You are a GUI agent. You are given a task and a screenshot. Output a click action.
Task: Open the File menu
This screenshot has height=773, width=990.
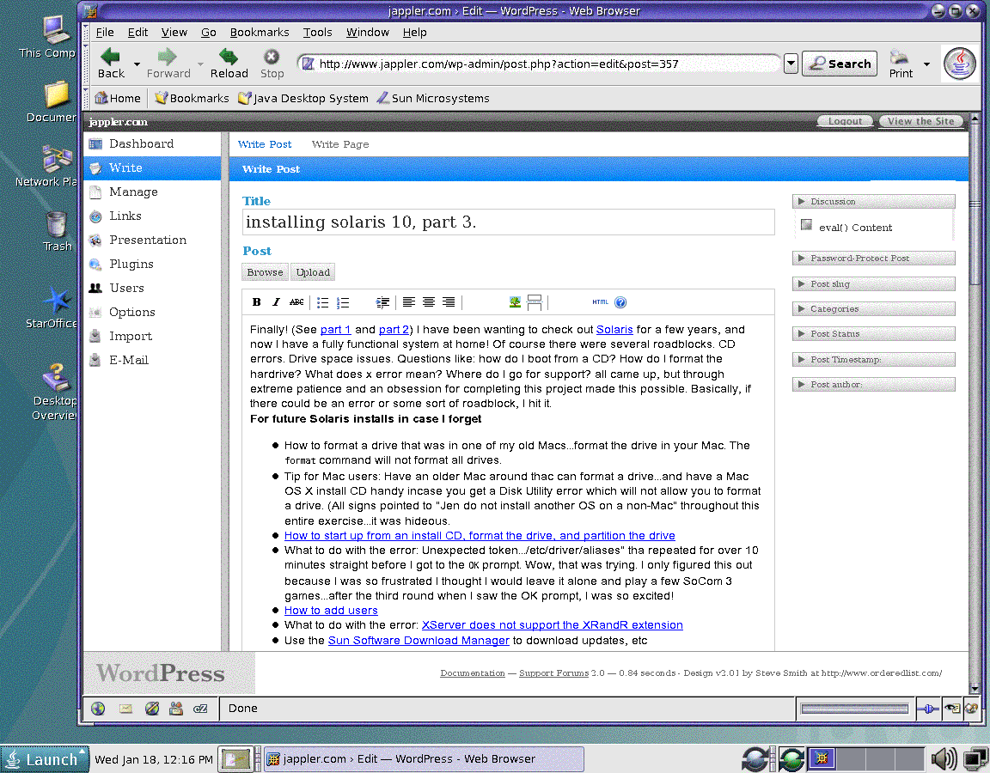tap(105, 32)
